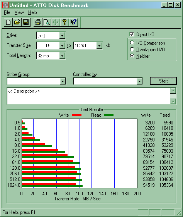Click the red Write legend swatch

coord(77,115)
